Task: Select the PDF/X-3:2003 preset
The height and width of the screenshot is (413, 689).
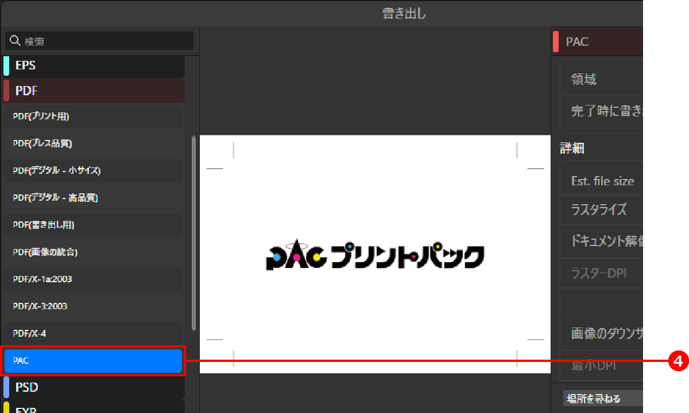Action: point(93,306)
